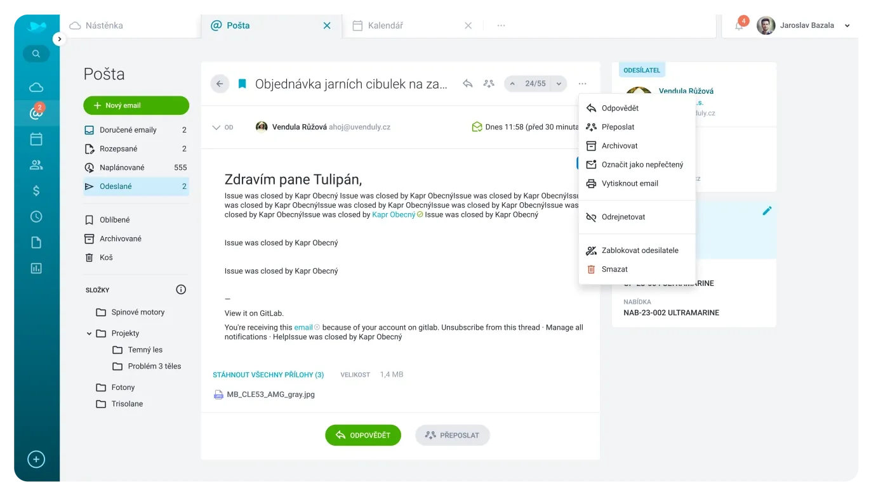This screenshot has height=492, width=876.
Task: Collapse the Projekty folder tree
Action: (89, 333)
